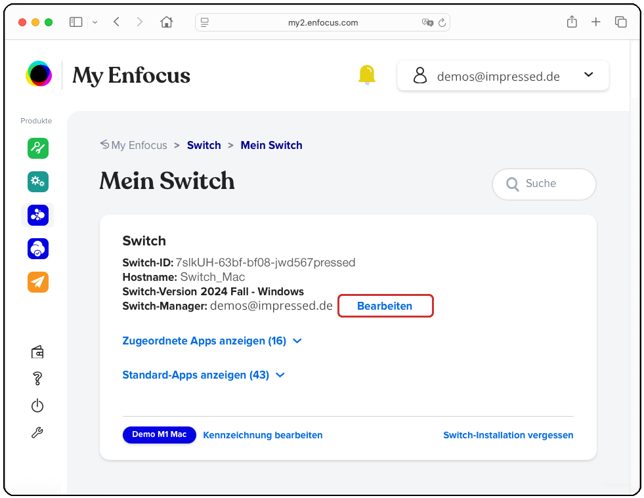The image size is (644, 498).
Task: Click the green PitStop tools product icon
Action: coord(38,148)
